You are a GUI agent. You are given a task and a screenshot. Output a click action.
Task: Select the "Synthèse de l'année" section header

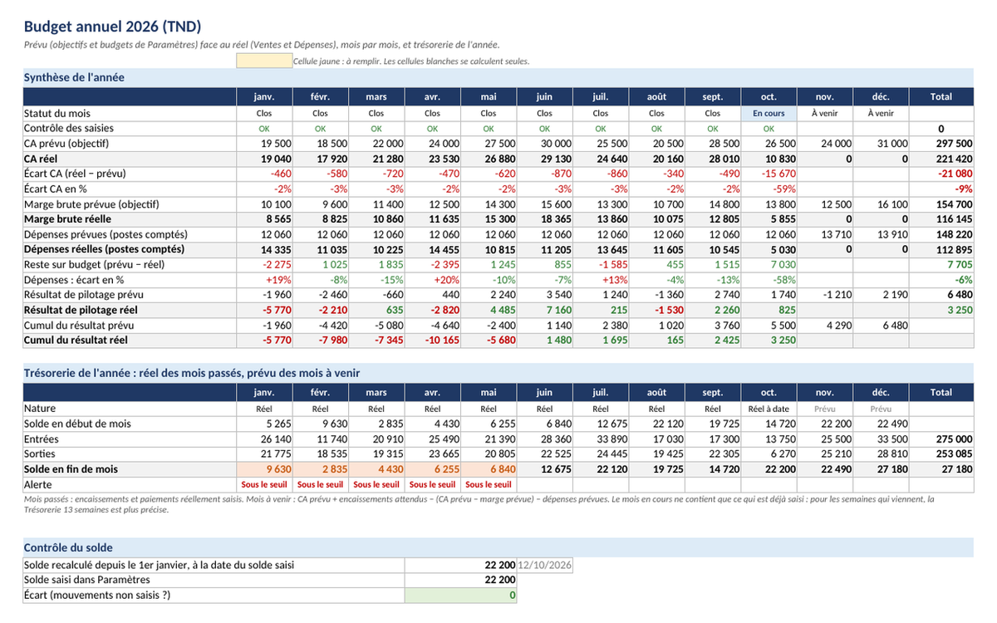click(x=498, y=77)
